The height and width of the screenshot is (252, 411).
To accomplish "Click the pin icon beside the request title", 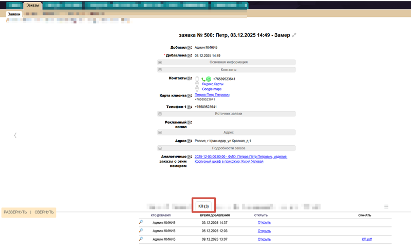I will click(x=294, y=35).
